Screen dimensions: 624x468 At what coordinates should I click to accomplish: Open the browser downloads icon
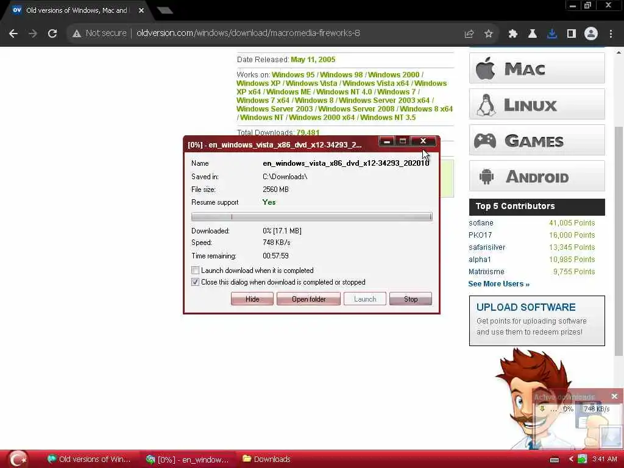pyautogui.click(x=551, y=34)
